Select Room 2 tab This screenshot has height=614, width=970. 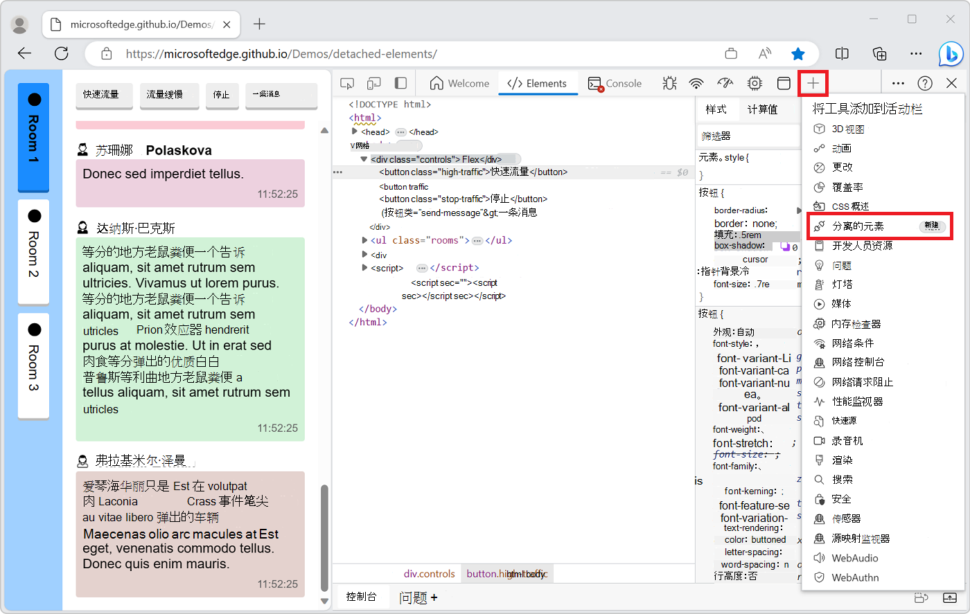pos(33,251)
